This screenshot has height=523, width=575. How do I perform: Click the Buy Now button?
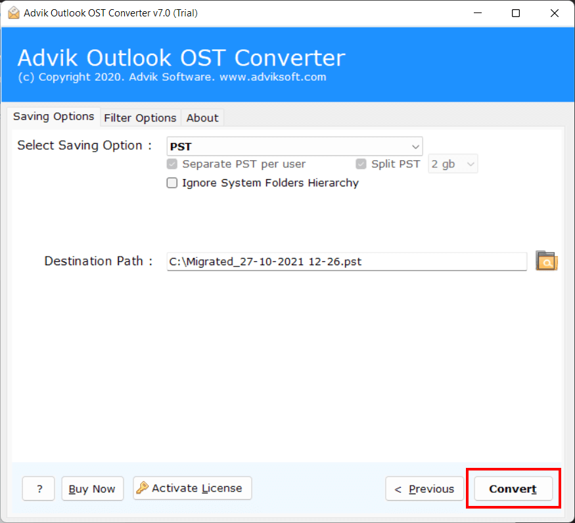pos(93,489)
